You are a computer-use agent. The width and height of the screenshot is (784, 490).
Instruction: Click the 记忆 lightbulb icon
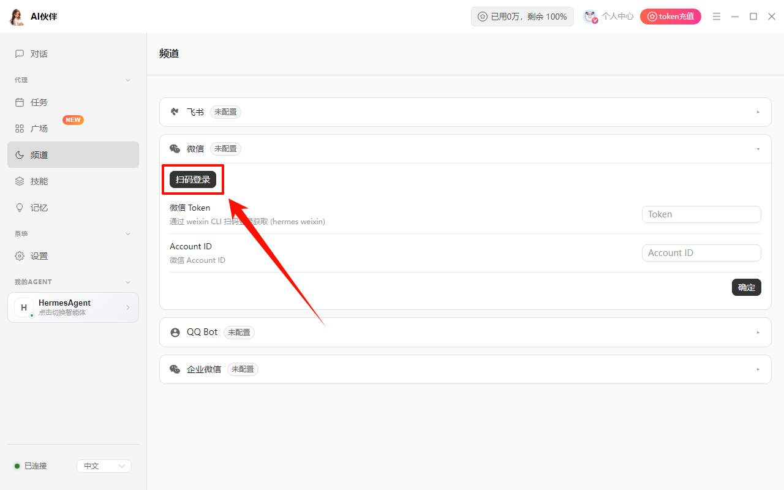click(x=20, y=208)
